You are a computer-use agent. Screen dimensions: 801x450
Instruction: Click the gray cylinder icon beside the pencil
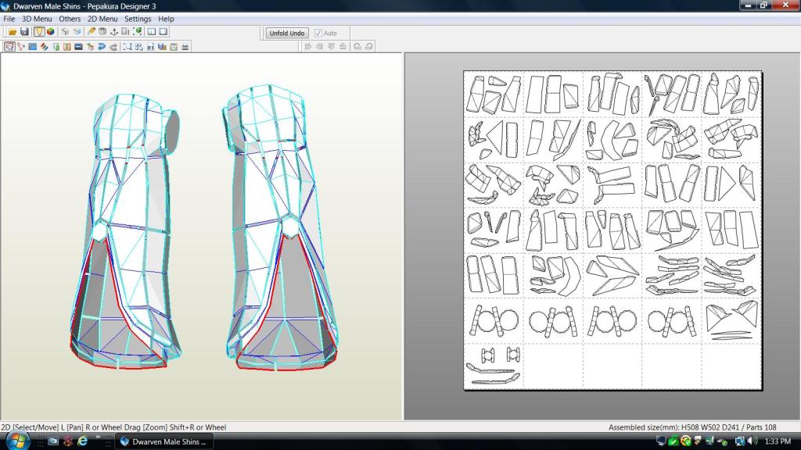coord(102,31)
